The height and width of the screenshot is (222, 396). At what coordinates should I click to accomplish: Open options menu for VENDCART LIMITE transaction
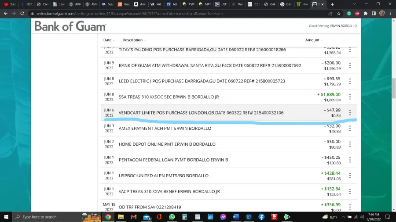pos(350,112)
